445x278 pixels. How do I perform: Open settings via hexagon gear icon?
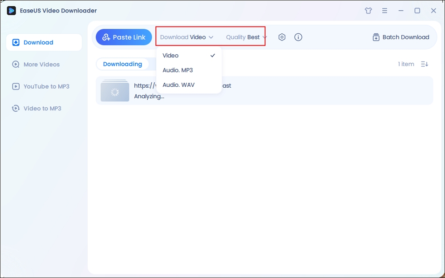(x=282, y=37)
